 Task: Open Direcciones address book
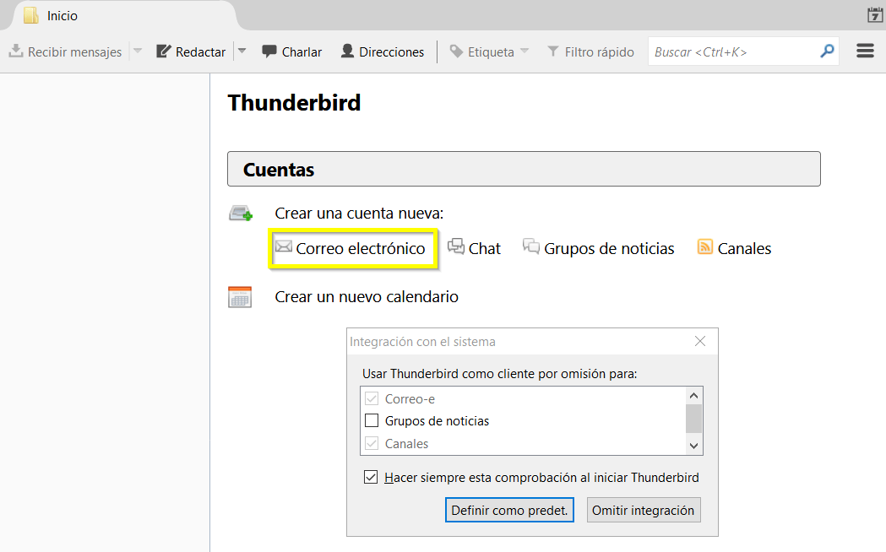383,52
